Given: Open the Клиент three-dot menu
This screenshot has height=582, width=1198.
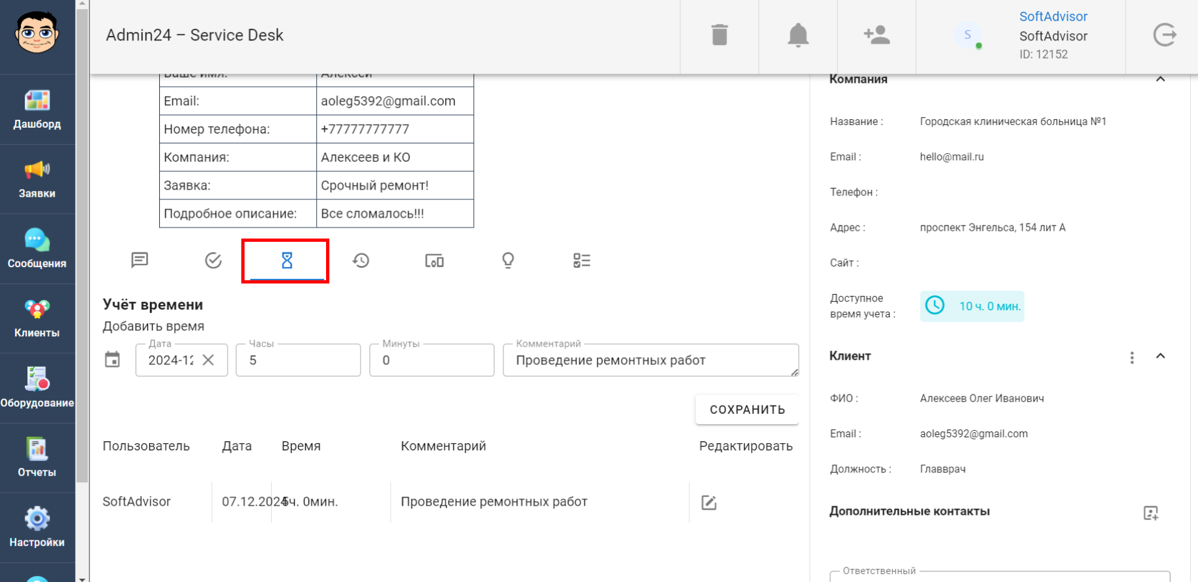Looking at the screenshot, I should click(x=1131, y=358).
